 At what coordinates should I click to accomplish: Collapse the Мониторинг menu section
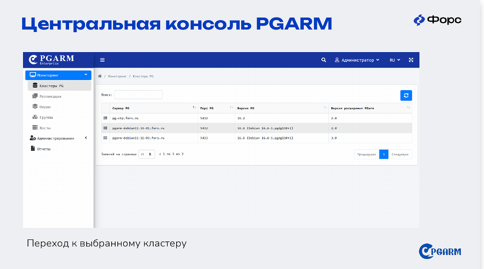coord(59,75)
